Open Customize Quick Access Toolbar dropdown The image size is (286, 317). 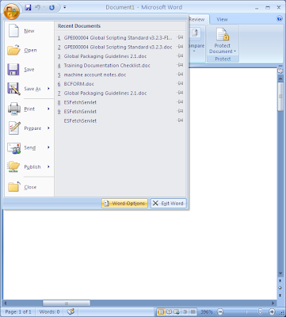(x=65, y=7)
